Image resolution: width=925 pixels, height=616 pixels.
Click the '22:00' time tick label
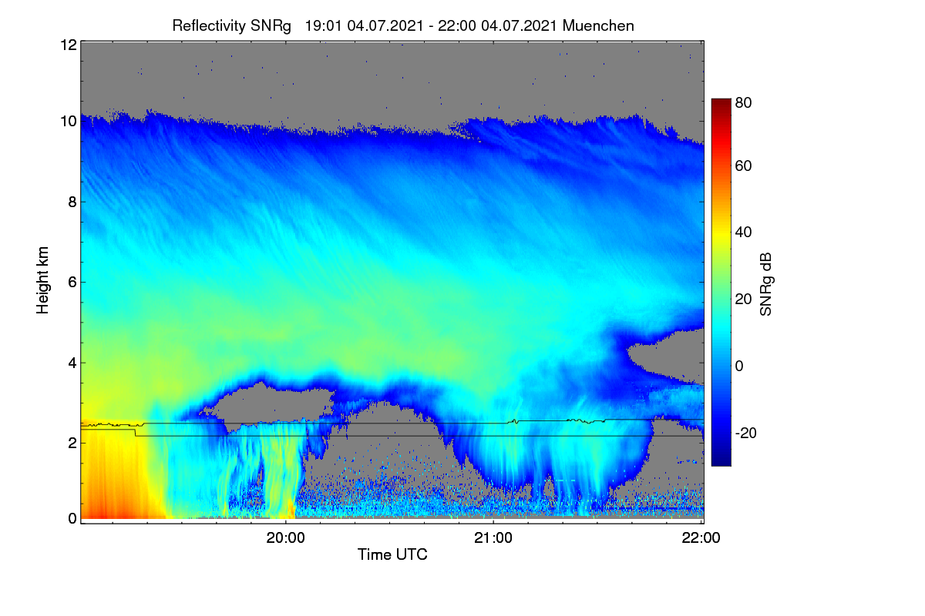[702, 538]
